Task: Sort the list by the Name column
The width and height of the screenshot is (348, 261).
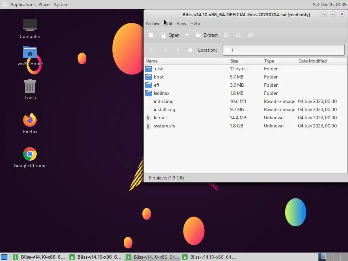Action: pyautogui.click(x=186, y=61)
